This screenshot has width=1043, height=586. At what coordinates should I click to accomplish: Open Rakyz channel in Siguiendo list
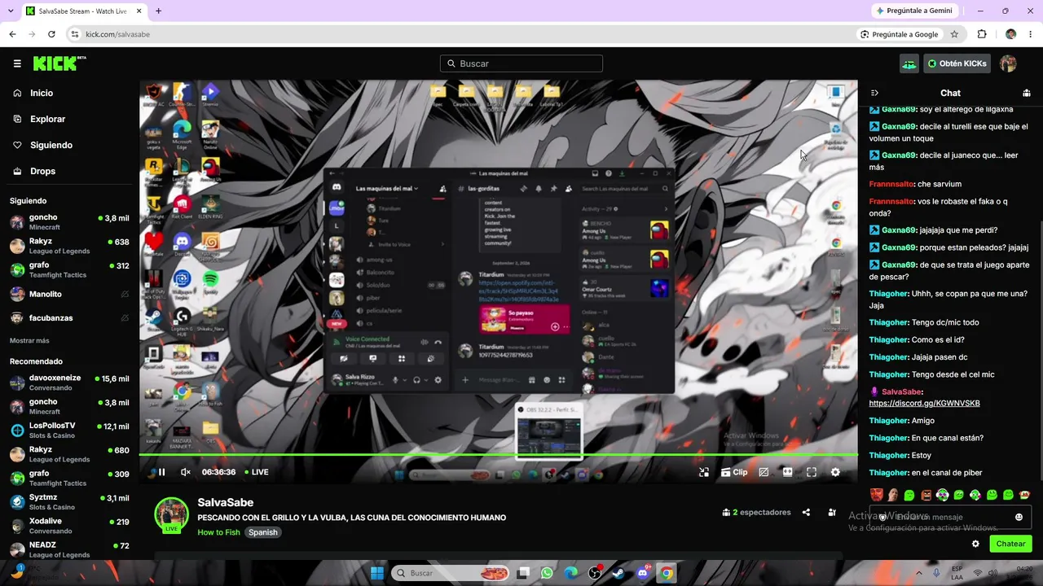[x=69, y=246]
